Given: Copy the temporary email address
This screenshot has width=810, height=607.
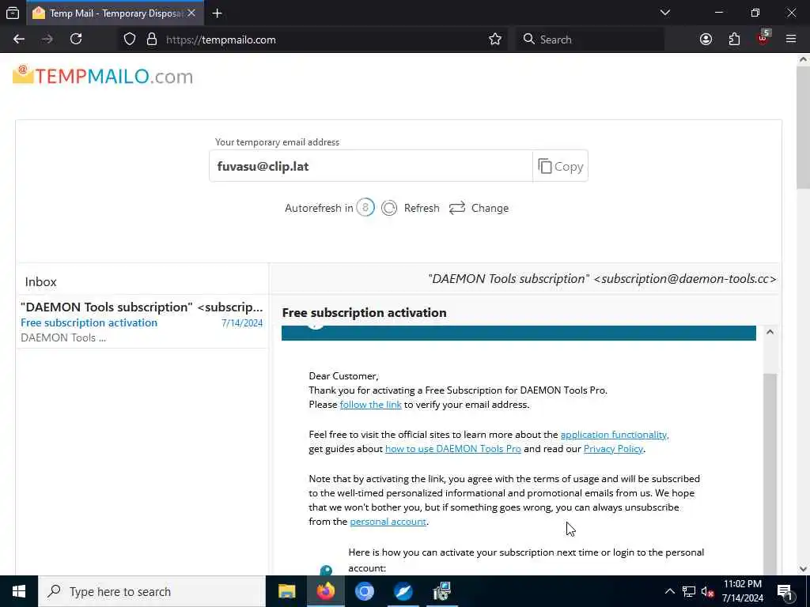Looking at the screenshot, I should tap(561, 166).
